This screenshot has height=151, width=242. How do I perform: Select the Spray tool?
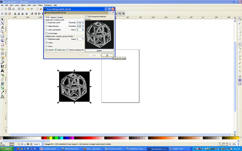2,75
